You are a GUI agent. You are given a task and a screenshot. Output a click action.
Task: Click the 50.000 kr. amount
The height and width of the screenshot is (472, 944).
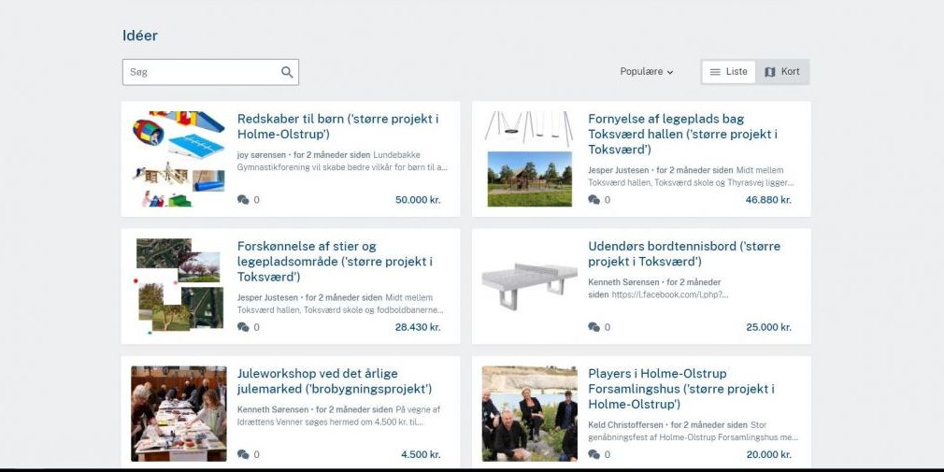tap(418, 200)
